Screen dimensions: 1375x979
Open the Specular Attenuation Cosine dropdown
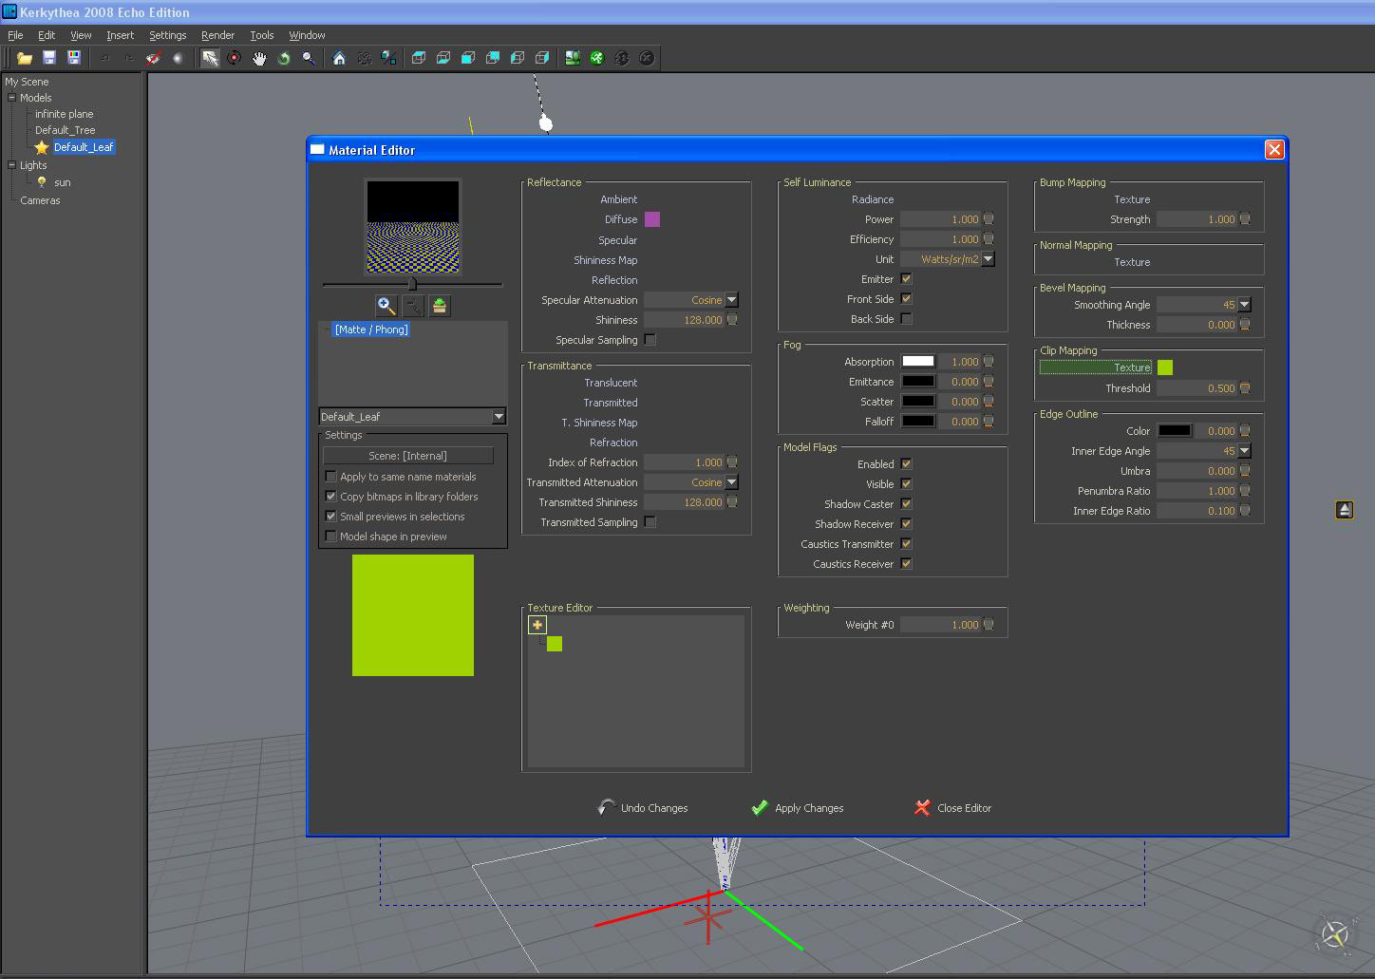tap(732, 300)
